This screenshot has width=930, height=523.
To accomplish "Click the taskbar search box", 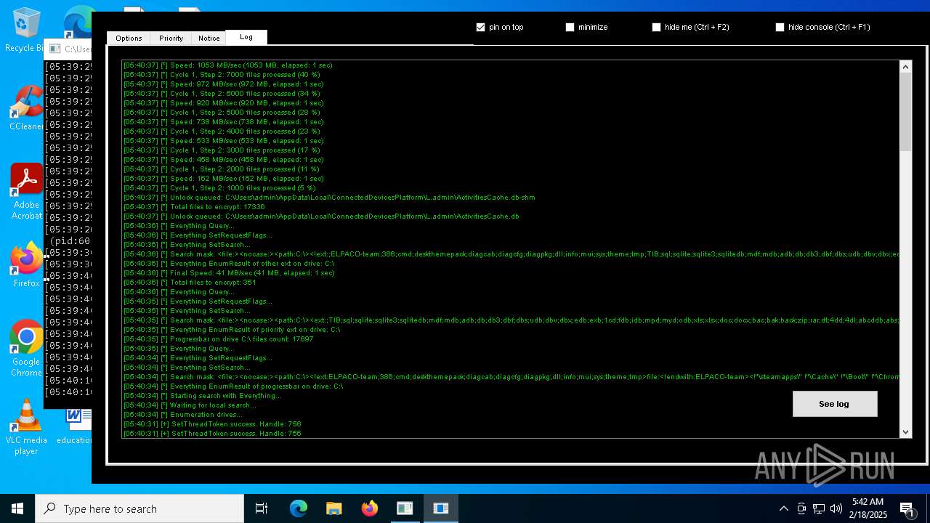I will pos(139,508).
